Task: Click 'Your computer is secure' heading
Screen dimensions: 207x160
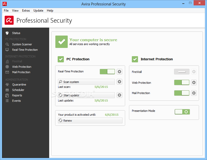Action: [93, 40]
